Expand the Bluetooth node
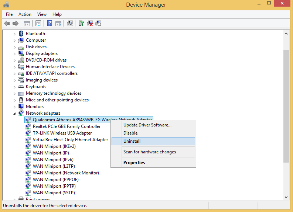Image resolution: width=293 pixels, height=212 pixels. 14,34
